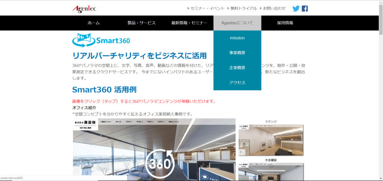This screenshot has width=383, height=181.
Task: Go to ホーム in the navigation bar
Action: coord(94,23)
